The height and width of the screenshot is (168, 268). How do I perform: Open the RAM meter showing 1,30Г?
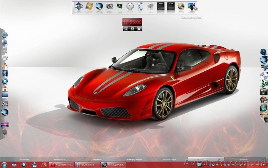pos(171,6)
